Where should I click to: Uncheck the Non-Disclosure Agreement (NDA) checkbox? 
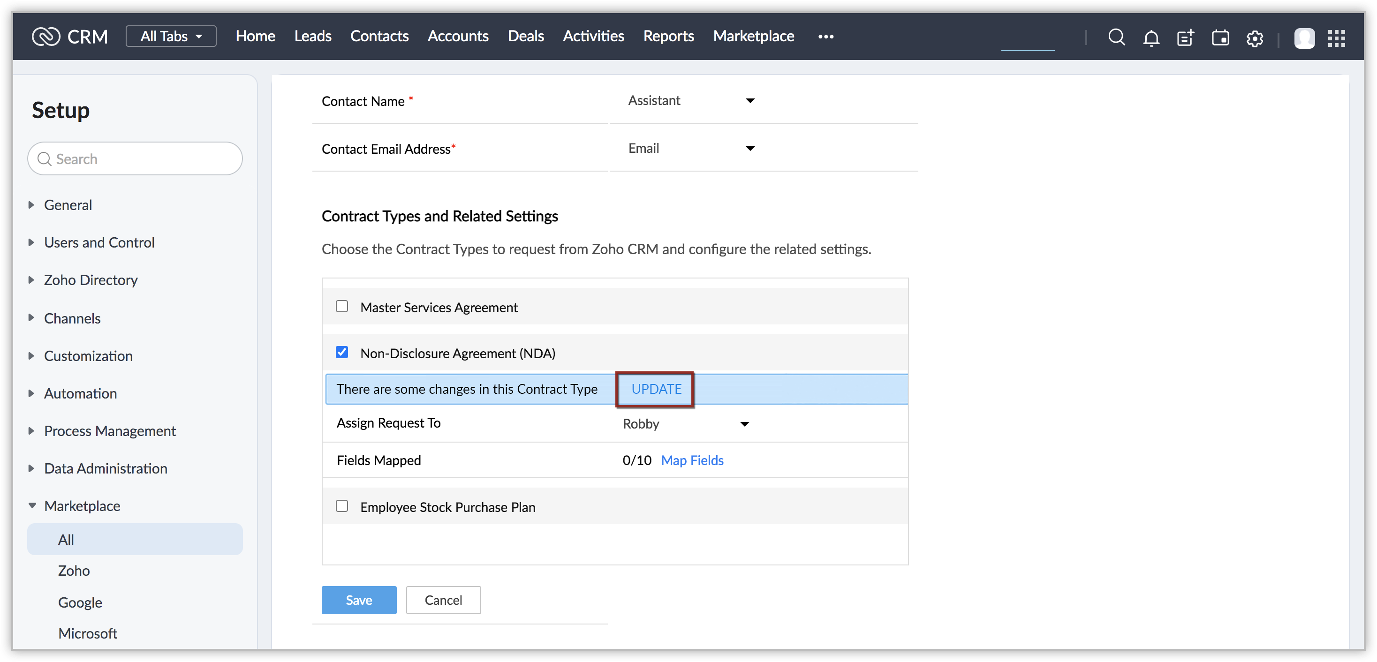click(x=341, y=352)
